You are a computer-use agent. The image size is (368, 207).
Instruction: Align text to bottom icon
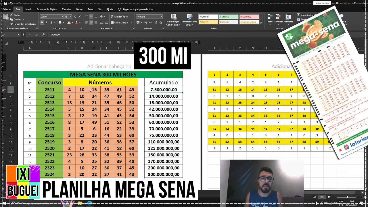[96, 17]
